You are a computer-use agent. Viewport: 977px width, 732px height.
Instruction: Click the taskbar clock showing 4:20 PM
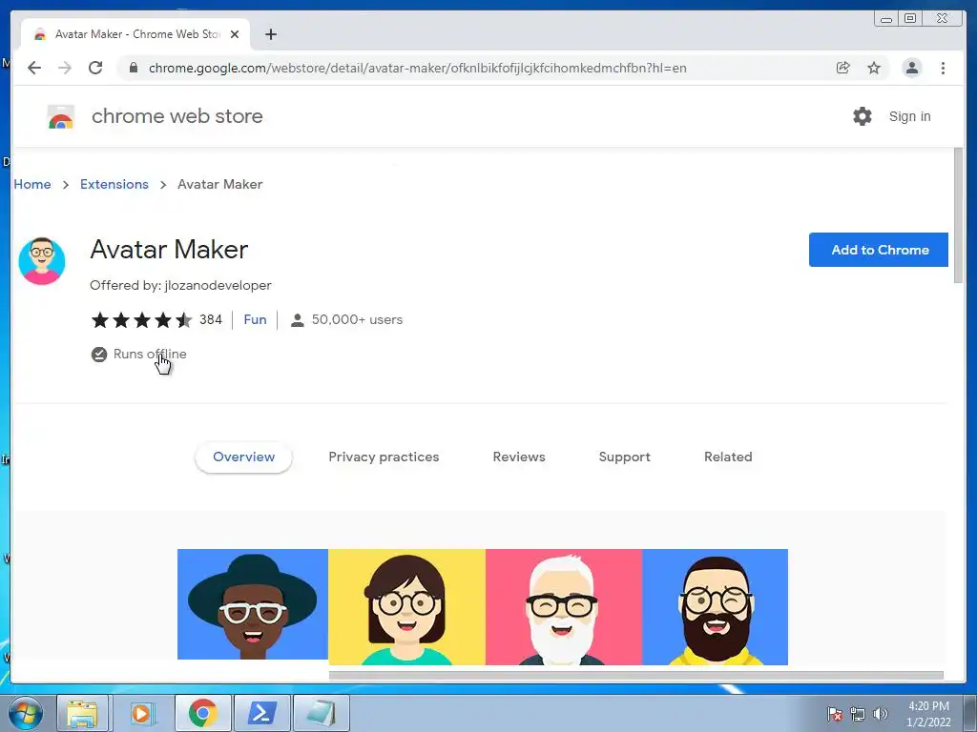(x=928, y=714)
